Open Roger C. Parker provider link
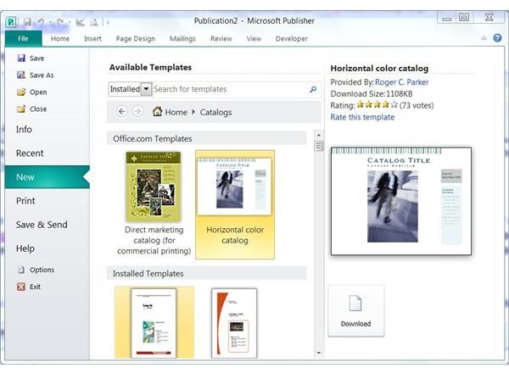Viewport: 509px width, 368px height. [x=401, y=82]
